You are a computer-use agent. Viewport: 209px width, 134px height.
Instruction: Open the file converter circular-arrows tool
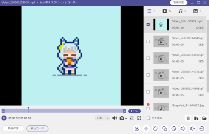(x=155, y=129)
